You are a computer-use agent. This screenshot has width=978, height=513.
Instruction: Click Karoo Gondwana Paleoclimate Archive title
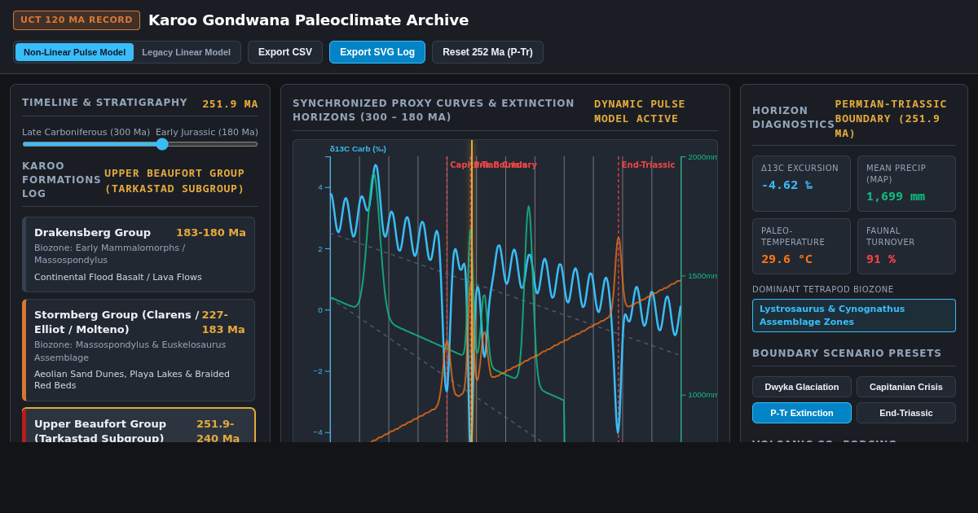[309, 20]
